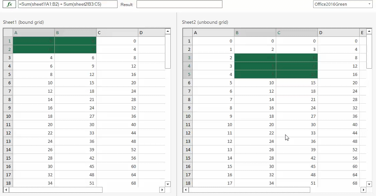Image resolution: width=376 pixels, height=196 pixels.
Task: Click highlighted cell B2 in Sheet1
Action: [75, 49]
